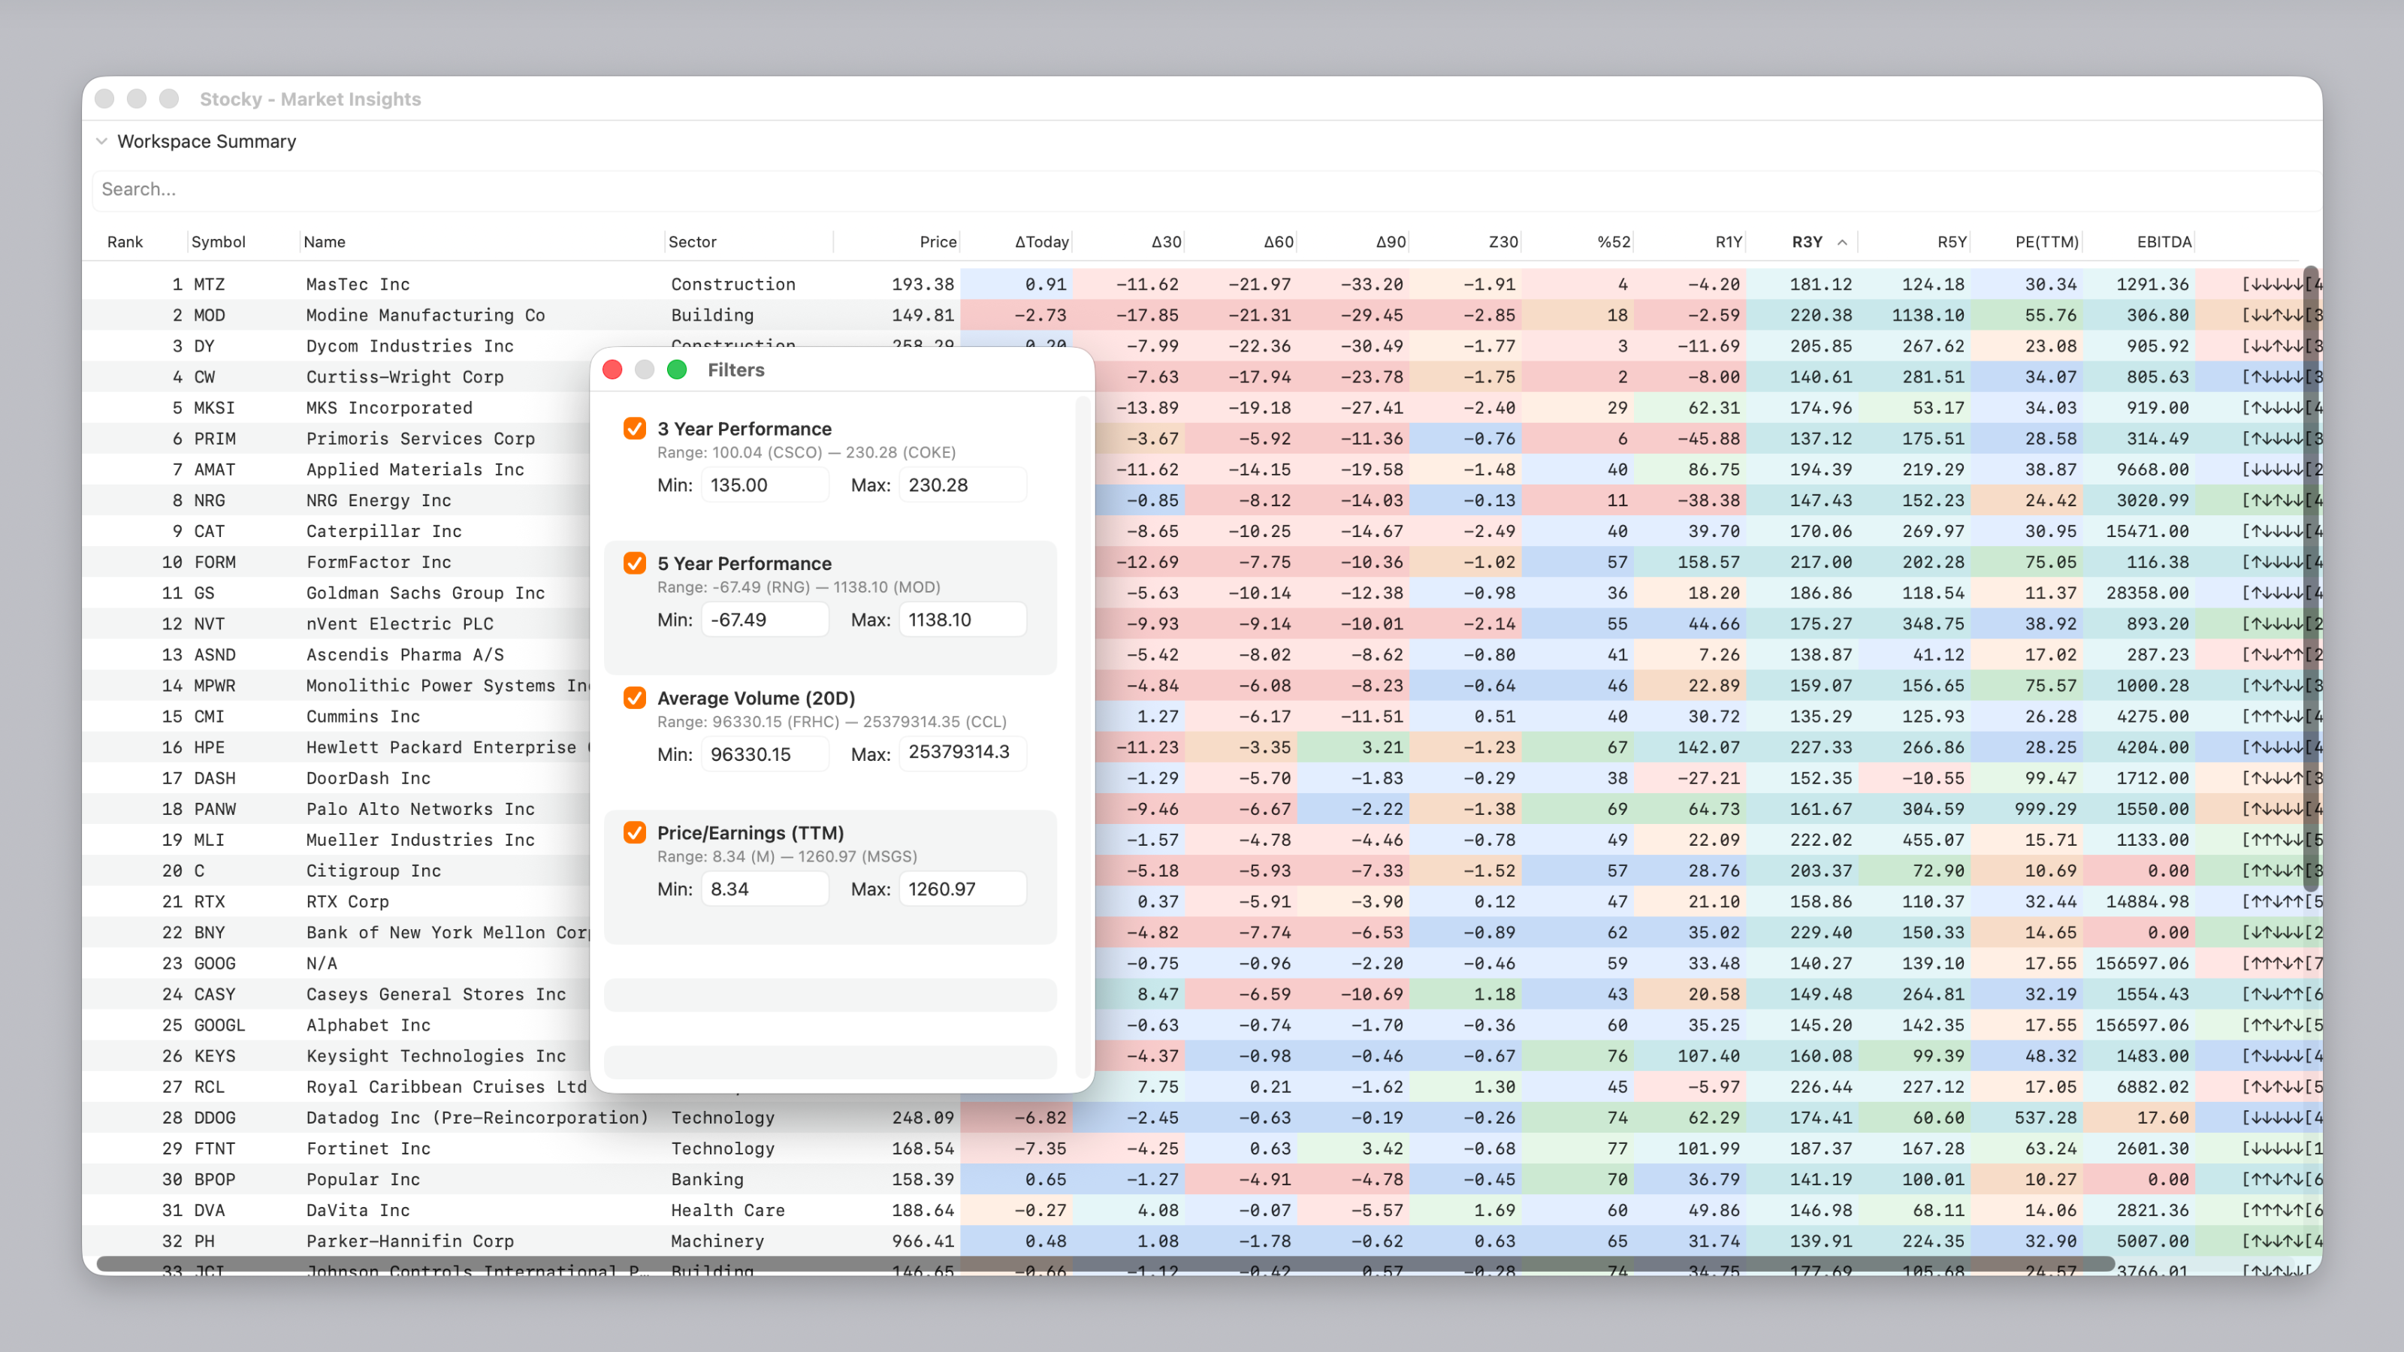Sort by Δ30 column header

[1167, 242]
